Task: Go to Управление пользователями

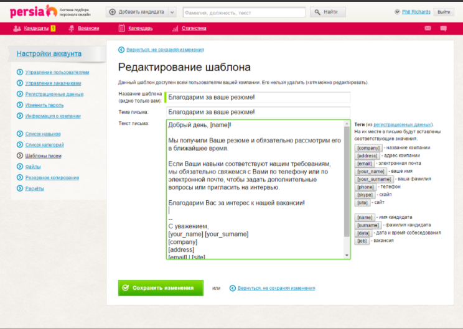Action: 57,72
